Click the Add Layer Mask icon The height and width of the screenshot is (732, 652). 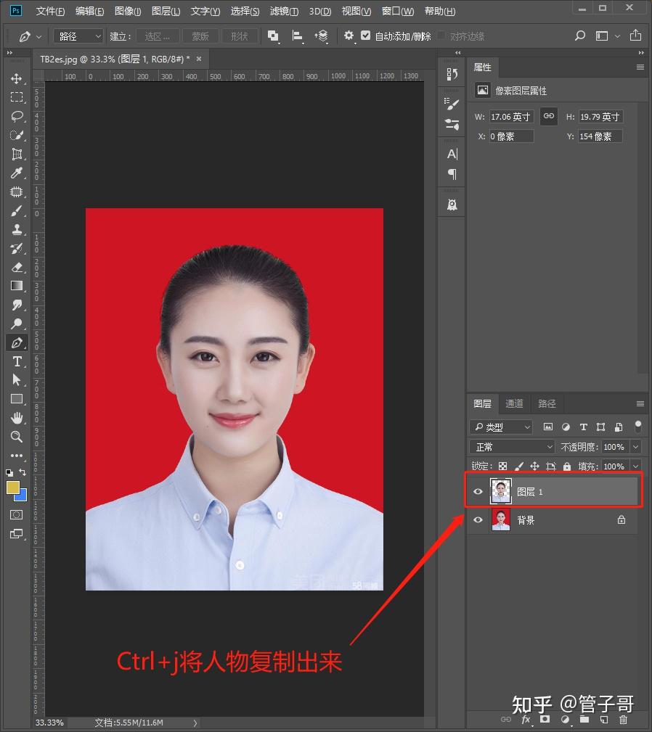point(545,719)
